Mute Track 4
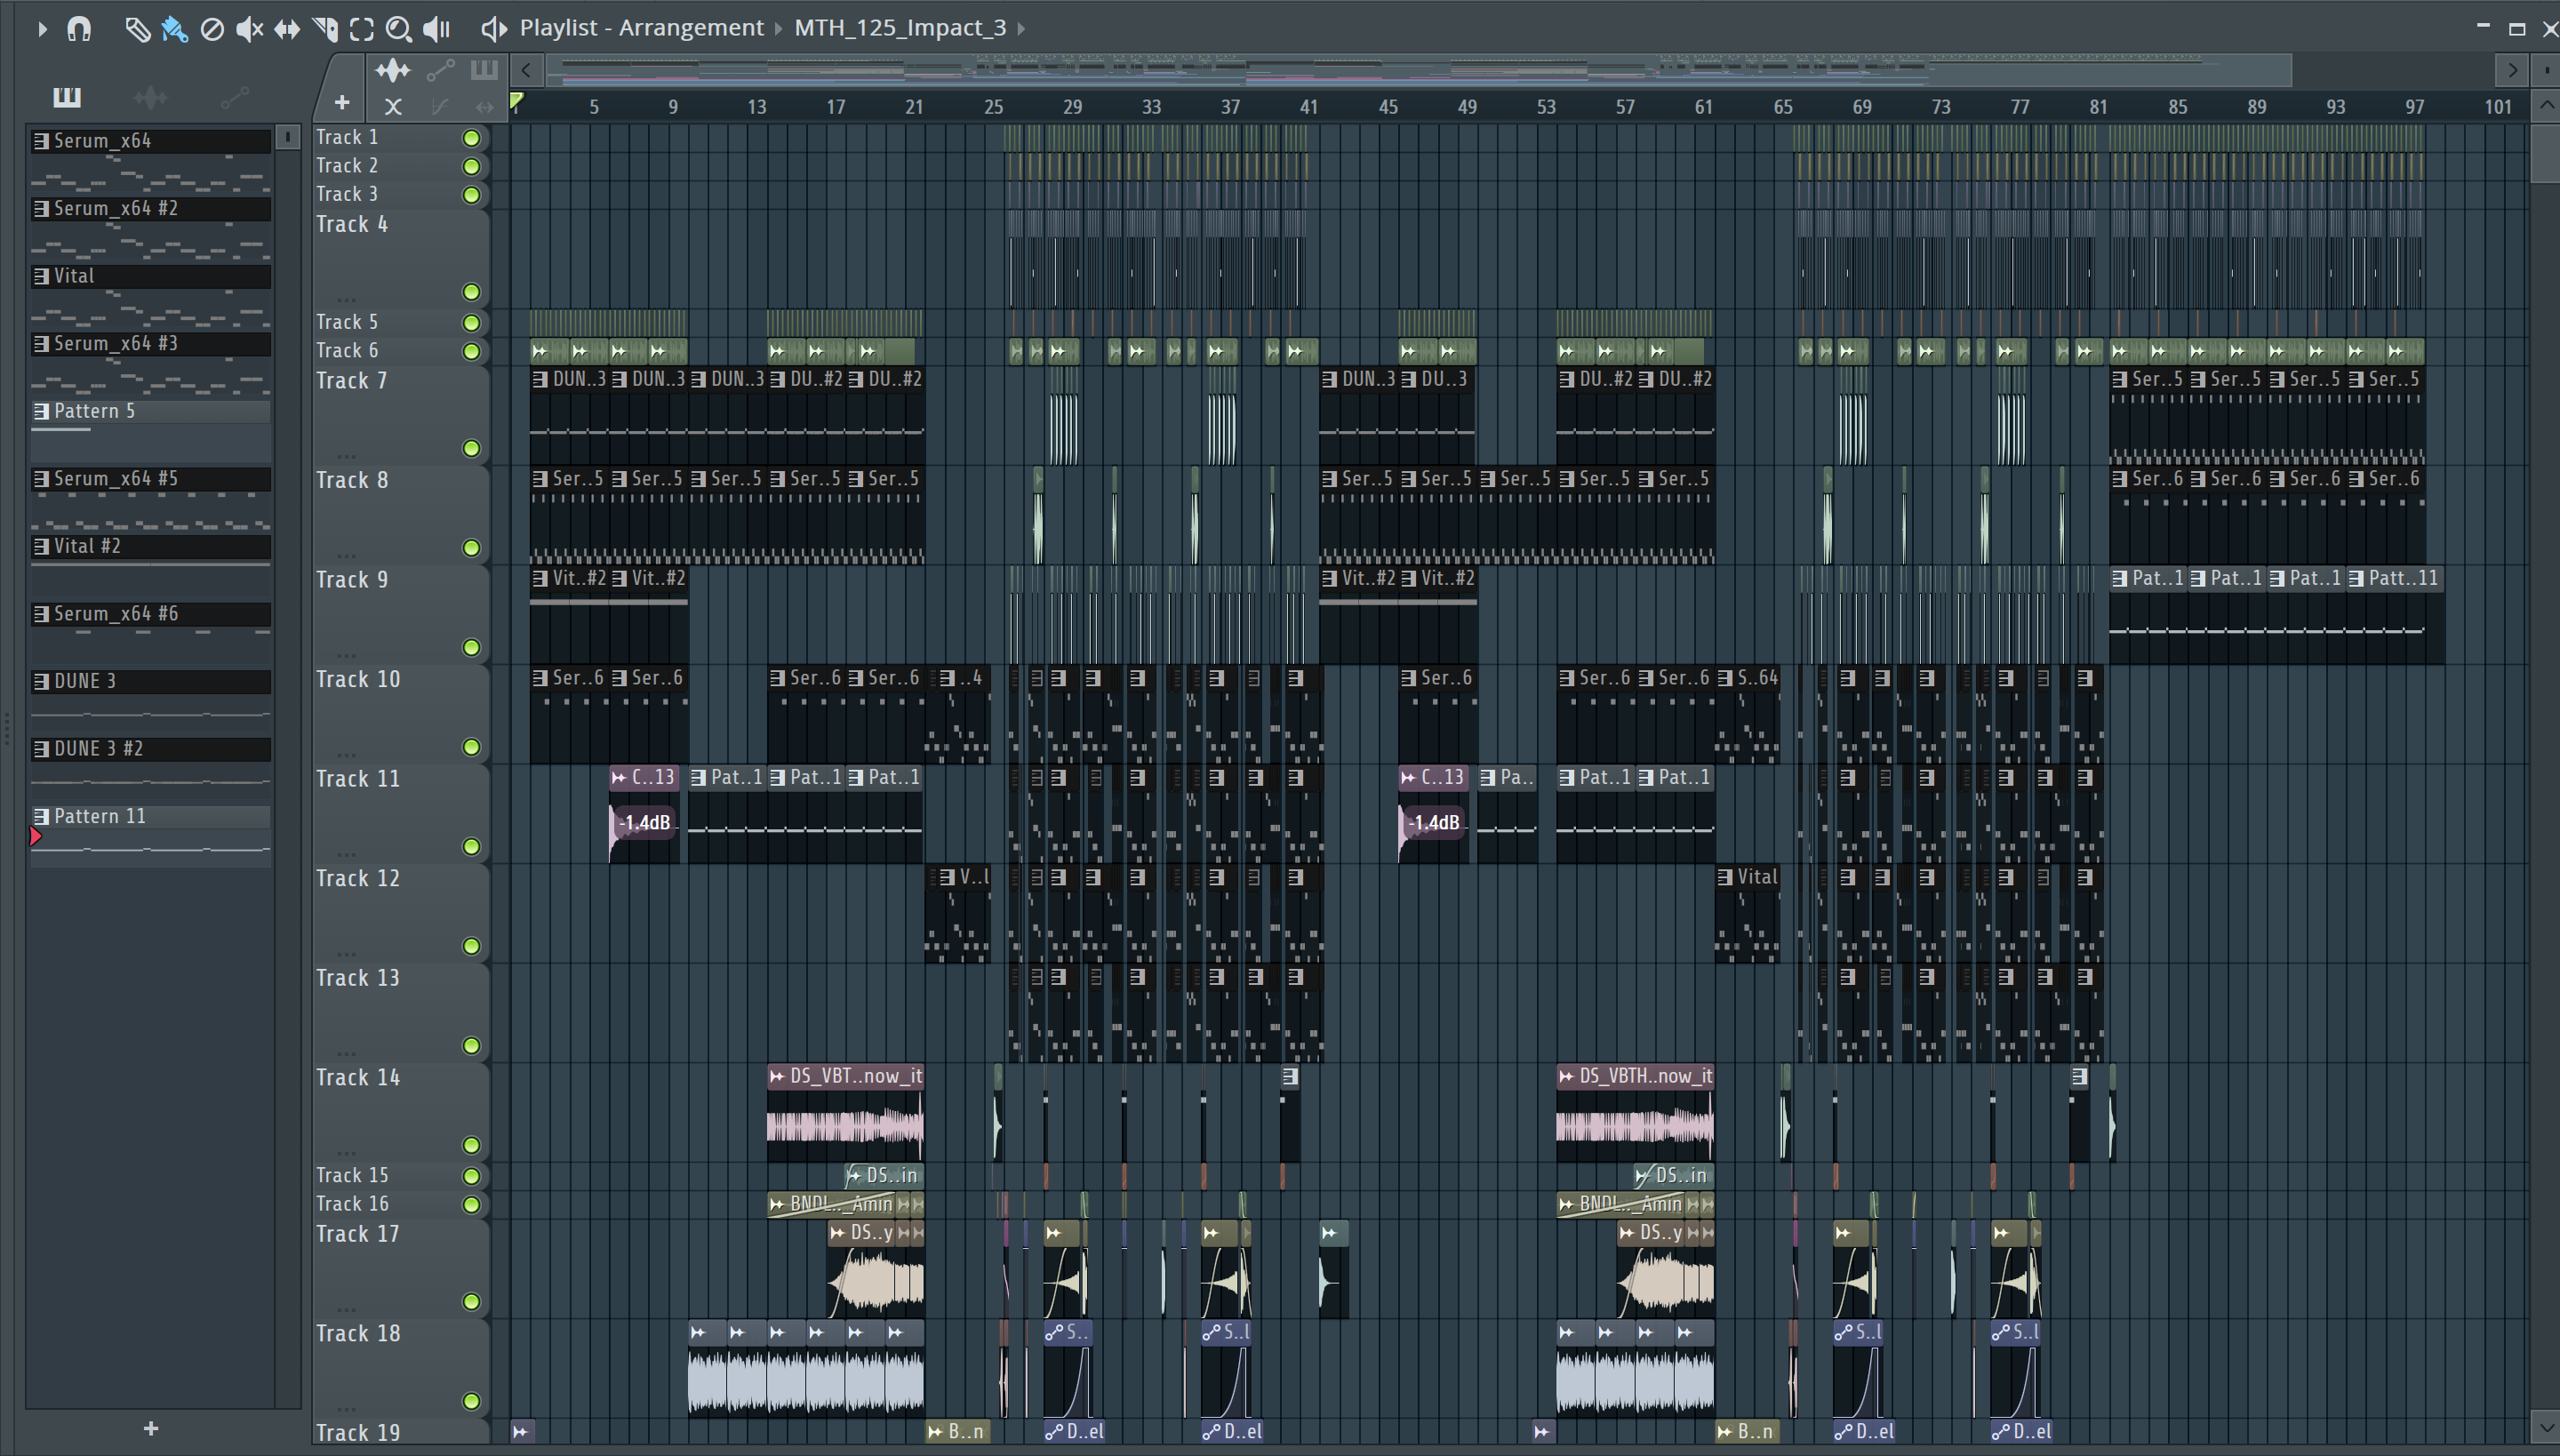2560x1456 pixels. 471,292
